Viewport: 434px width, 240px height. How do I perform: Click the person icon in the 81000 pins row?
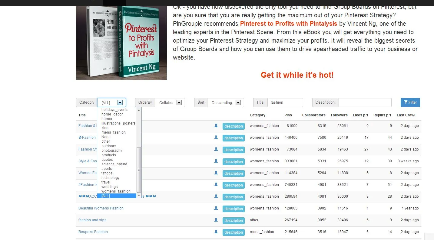coord(216,125)
